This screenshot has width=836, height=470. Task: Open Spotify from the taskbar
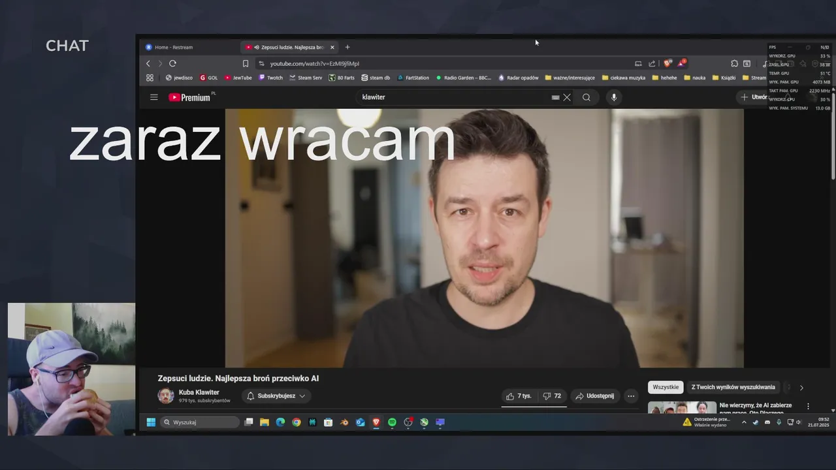tap(392, 422)
